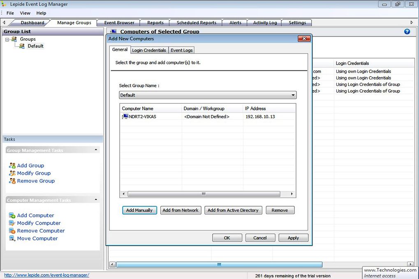The height and width of the screenshot is (279, 419).
Task: Click the Remove Group icon
Action: click(x=12, y=181)
